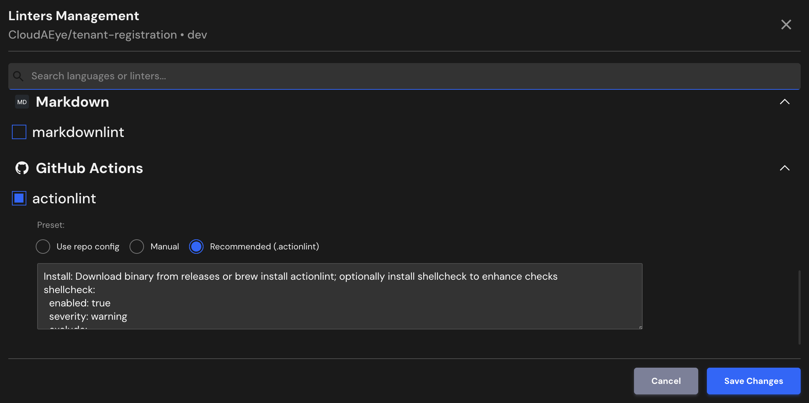
Task: Choose the Manual preset radio button
Action: (x=137, y=247)
